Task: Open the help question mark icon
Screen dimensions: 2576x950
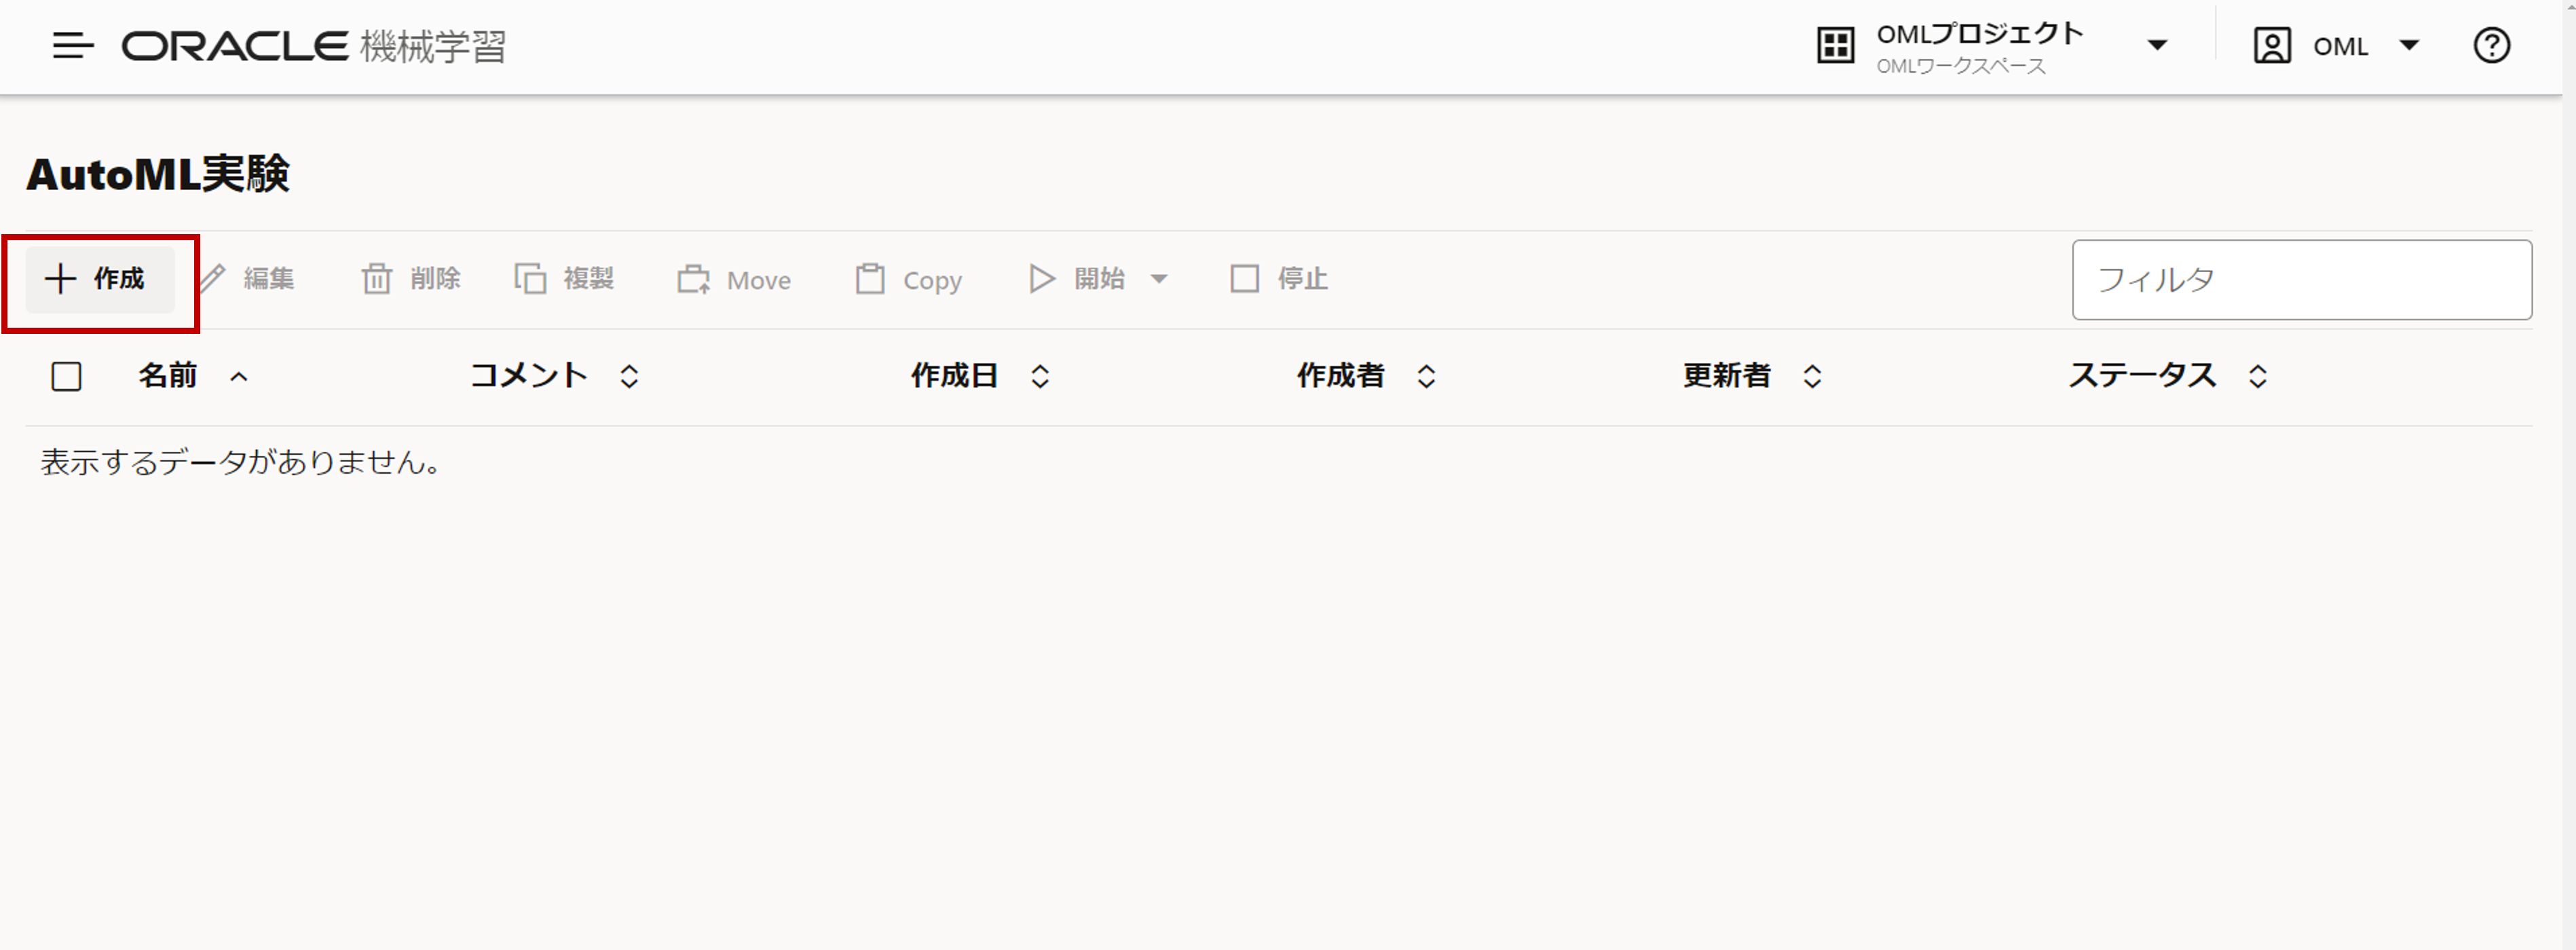Action: [x=2492, y=45]
